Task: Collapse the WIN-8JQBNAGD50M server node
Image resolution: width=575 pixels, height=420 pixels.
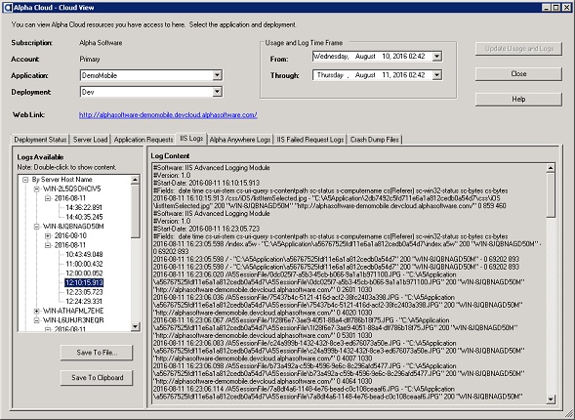Action: [36, 227]
